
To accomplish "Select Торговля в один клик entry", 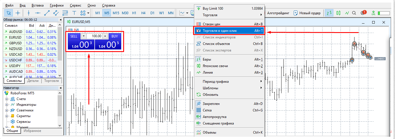I will pos(229,31).
